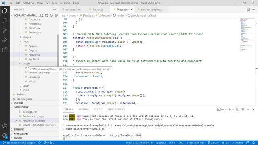
Task: Expand the OUTLINE section
Action: tap(18, 103)
